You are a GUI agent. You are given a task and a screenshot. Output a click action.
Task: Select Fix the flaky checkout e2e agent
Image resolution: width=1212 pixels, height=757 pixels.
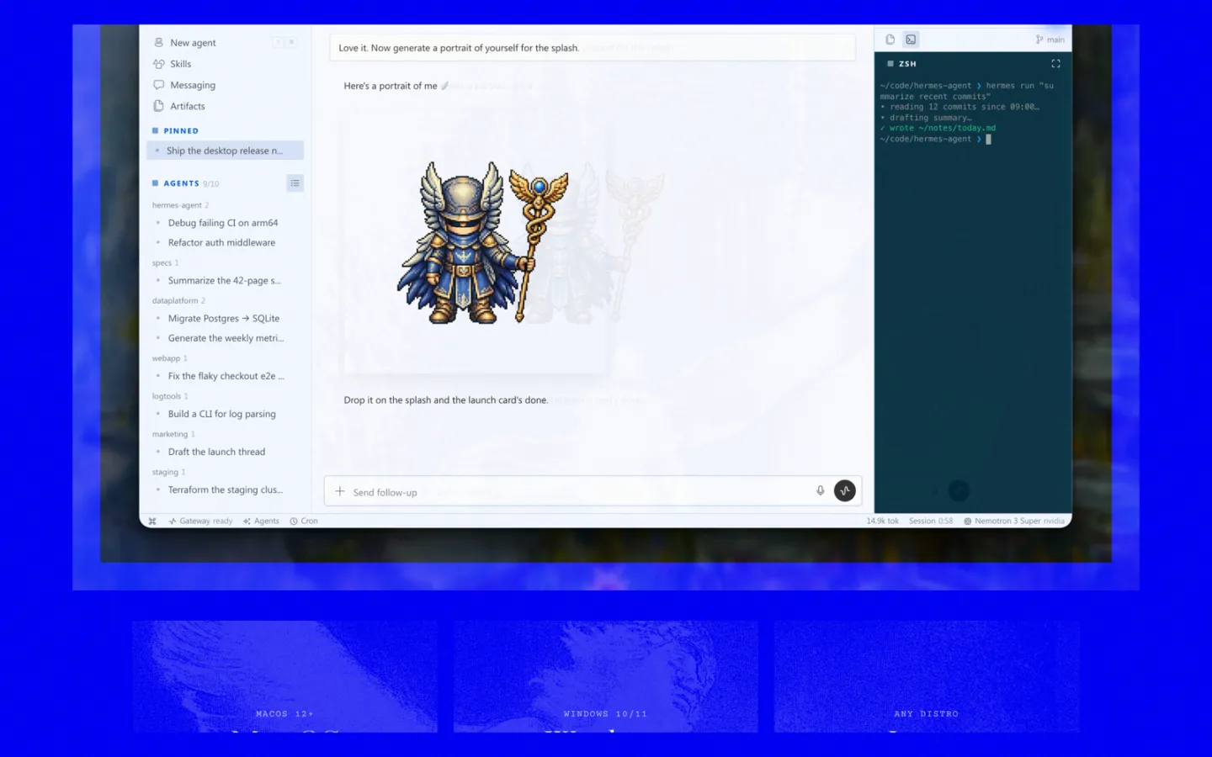point(226,376)
